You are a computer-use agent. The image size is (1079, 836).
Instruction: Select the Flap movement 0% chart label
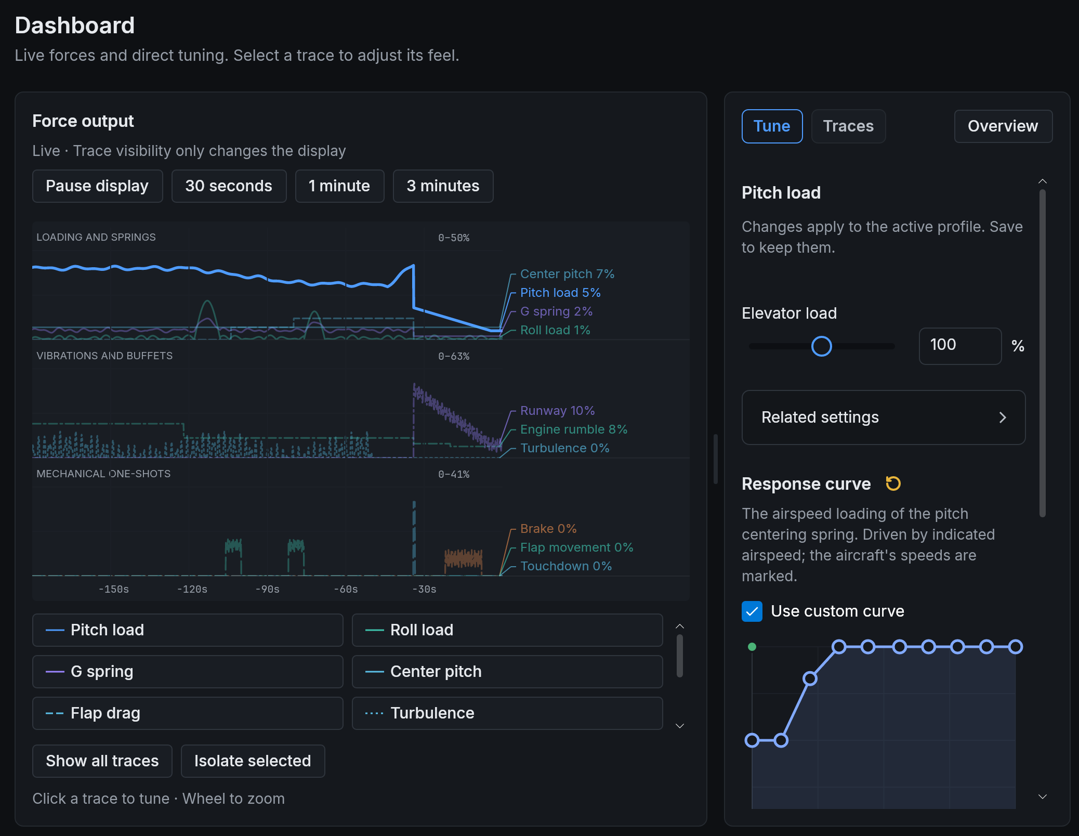pos(576,547)
